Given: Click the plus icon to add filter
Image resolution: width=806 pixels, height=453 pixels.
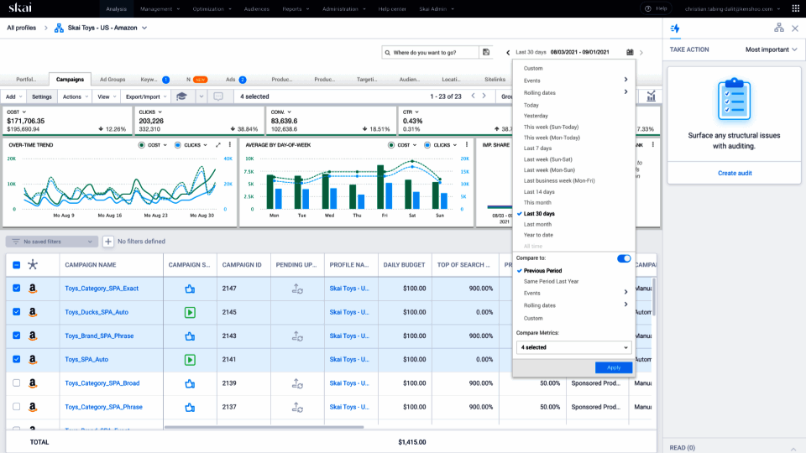Looking at the screenshot, I should pyautogui.click(x=108, y=242).
